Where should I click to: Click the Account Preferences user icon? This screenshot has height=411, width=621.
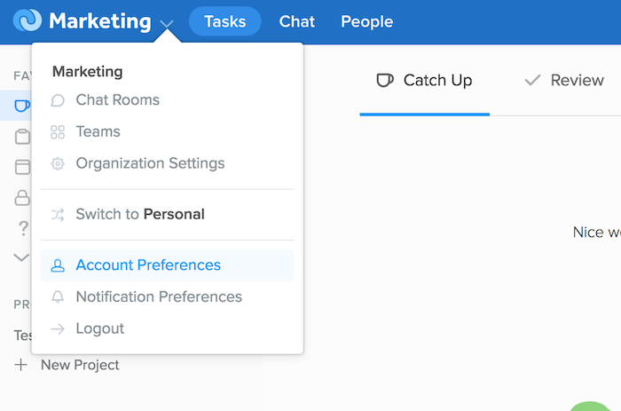pos(58,265)
